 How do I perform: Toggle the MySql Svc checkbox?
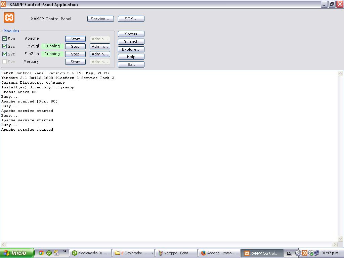point(4,46)
